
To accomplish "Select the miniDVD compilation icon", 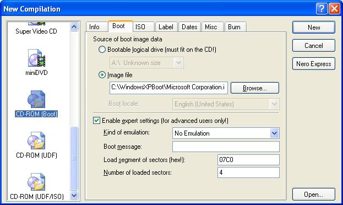I will [36, 58].
